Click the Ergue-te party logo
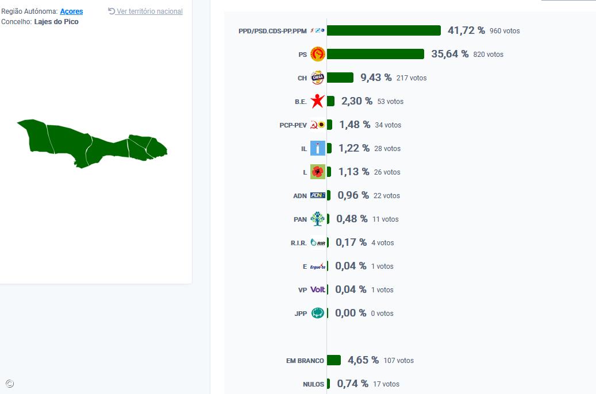The height and width of the screenshot is (394, 596). 317,266
